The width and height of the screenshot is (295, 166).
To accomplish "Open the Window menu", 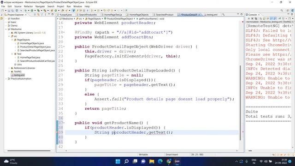I will pos(77,6).
